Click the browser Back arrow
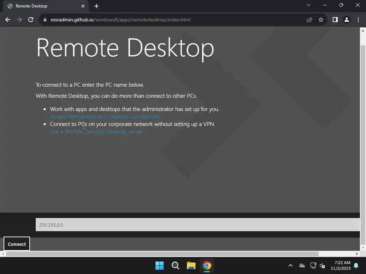The image size is (366, 274). pos(8,20)
